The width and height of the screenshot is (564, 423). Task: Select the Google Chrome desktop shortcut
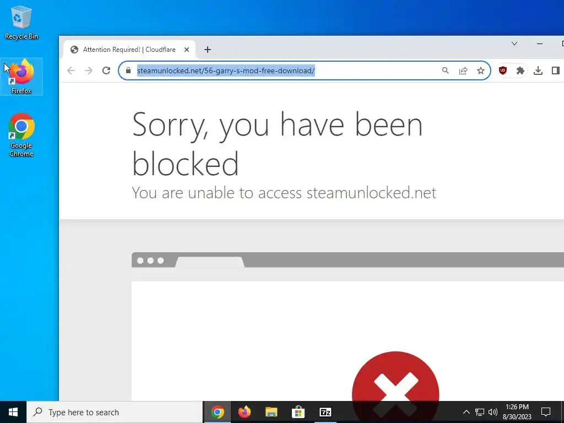pyautogui.click(x=21, y=135)
